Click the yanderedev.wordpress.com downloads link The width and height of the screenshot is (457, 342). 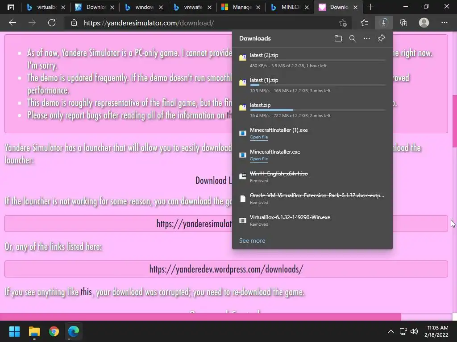226,269
